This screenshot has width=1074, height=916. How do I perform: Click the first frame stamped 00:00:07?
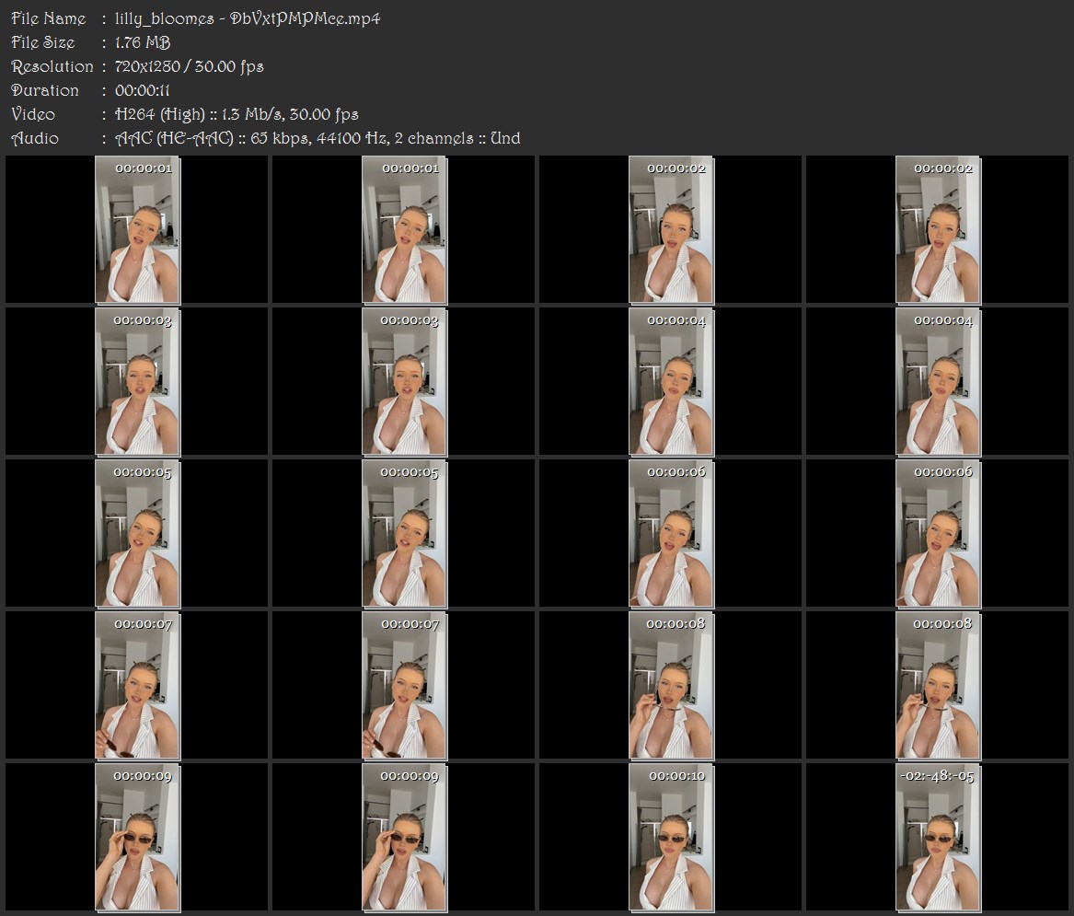(x=137, y=686)
